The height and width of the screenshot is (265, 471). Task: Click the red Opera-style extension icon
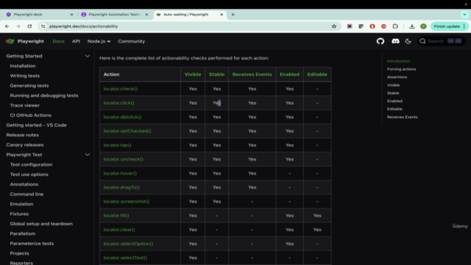tap(372, 26)
